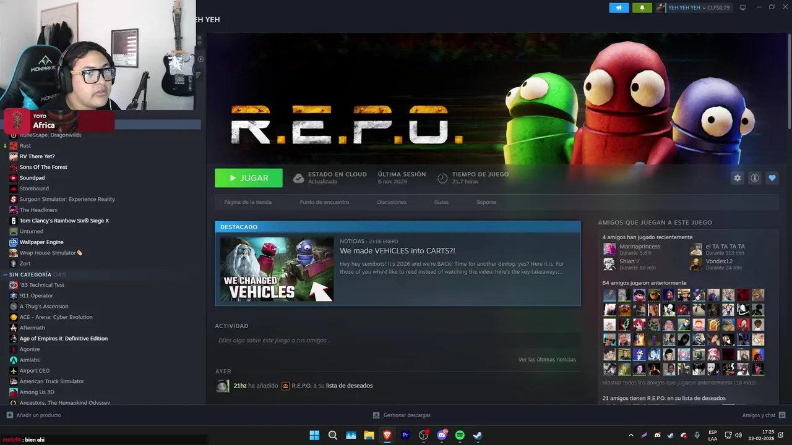The width and height of the screenshot is (792, 445).
Task: Select A Thug's Ascension in library
Action: (44, 307)
